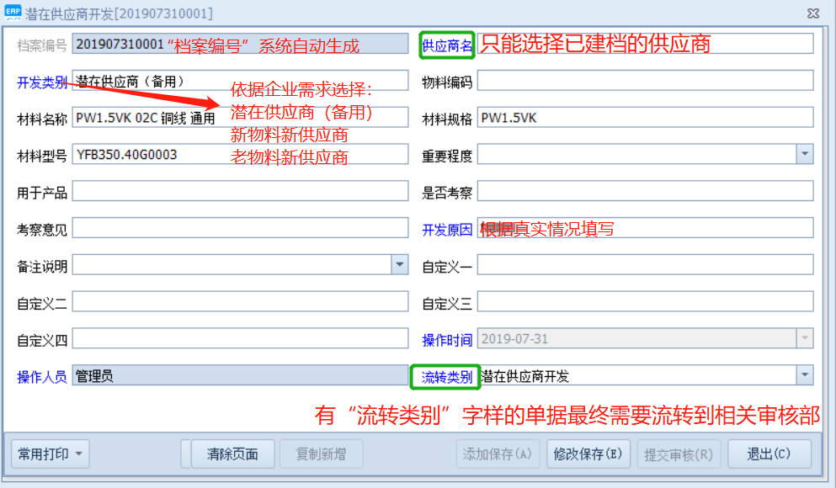Open the 常用打印 print menu
The image size is (836, 488).
49,454
